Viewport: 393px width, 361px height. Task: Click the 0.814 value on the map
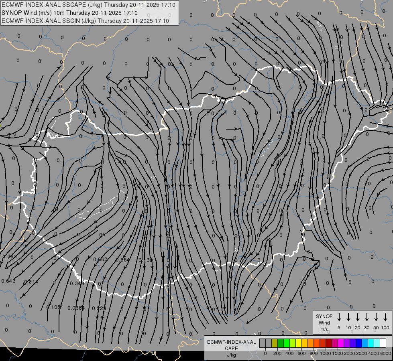point(31,282)
